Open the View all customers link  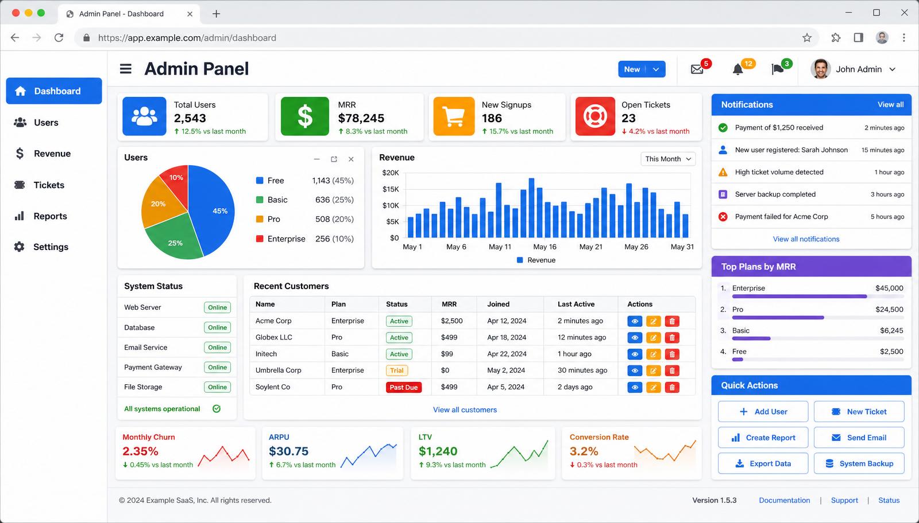click(x=465, y=410)
